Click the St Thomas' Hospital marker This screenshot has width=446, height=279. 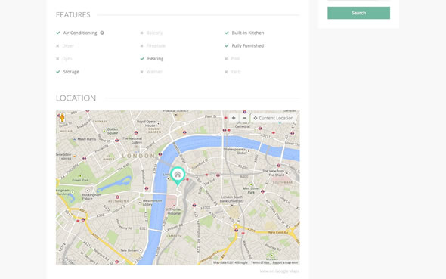pyautogui.click(x=174, y=206)
